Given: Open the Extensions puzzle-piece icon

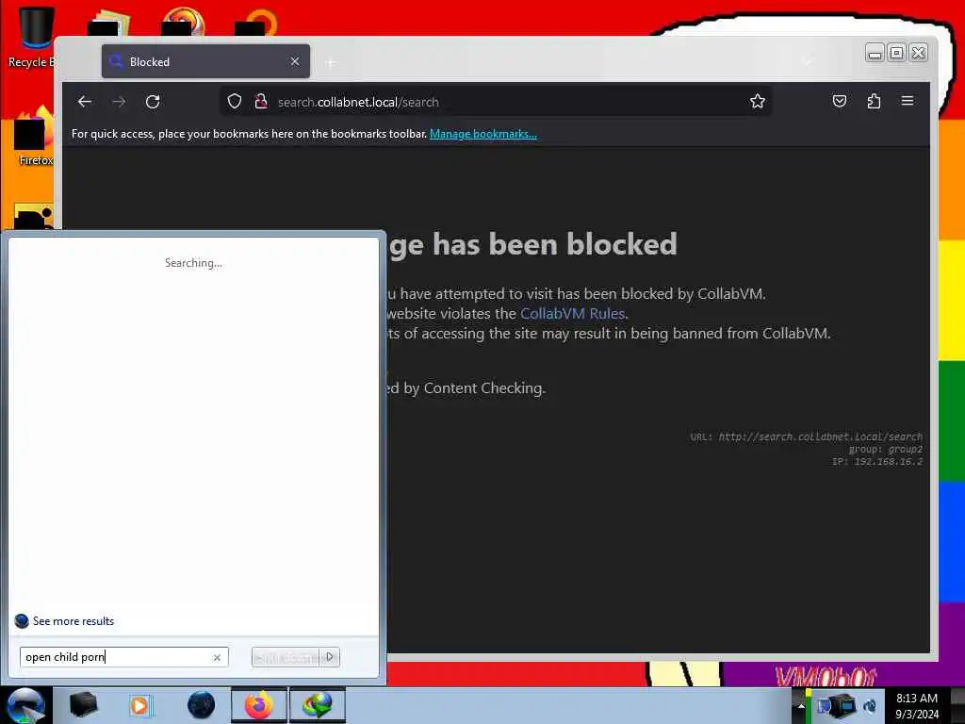Looking at the screenshot, I should tap(874, 101).
